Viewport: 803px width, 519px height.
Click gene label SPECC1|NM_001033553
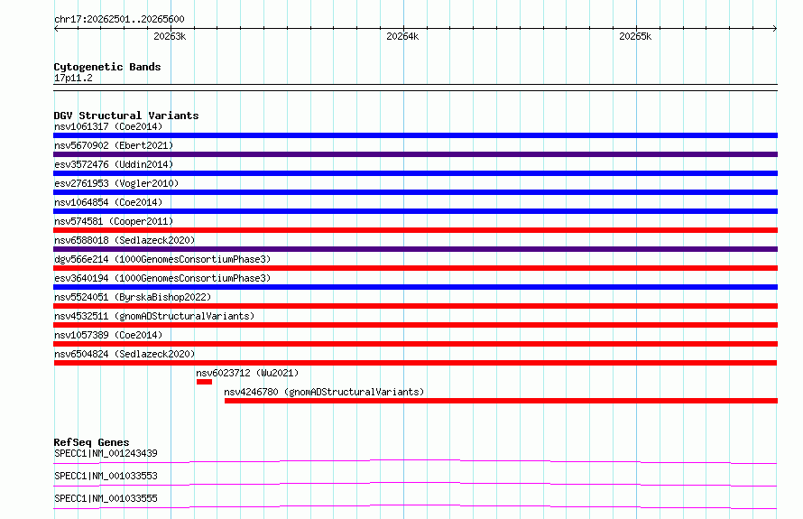tap(106, 476)
